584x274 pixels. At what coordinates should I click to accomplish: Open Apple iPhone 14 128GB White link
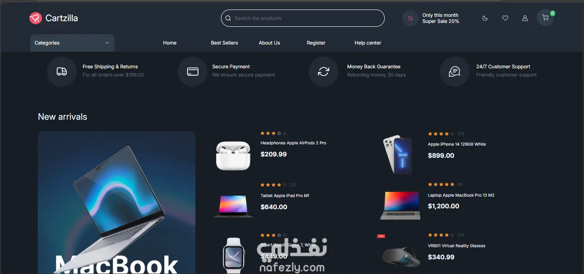click(x=457, y=144)
